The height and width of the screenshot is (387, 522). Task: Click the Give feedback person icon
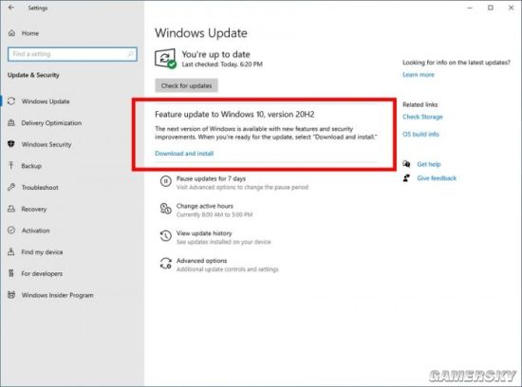[406, 178]
